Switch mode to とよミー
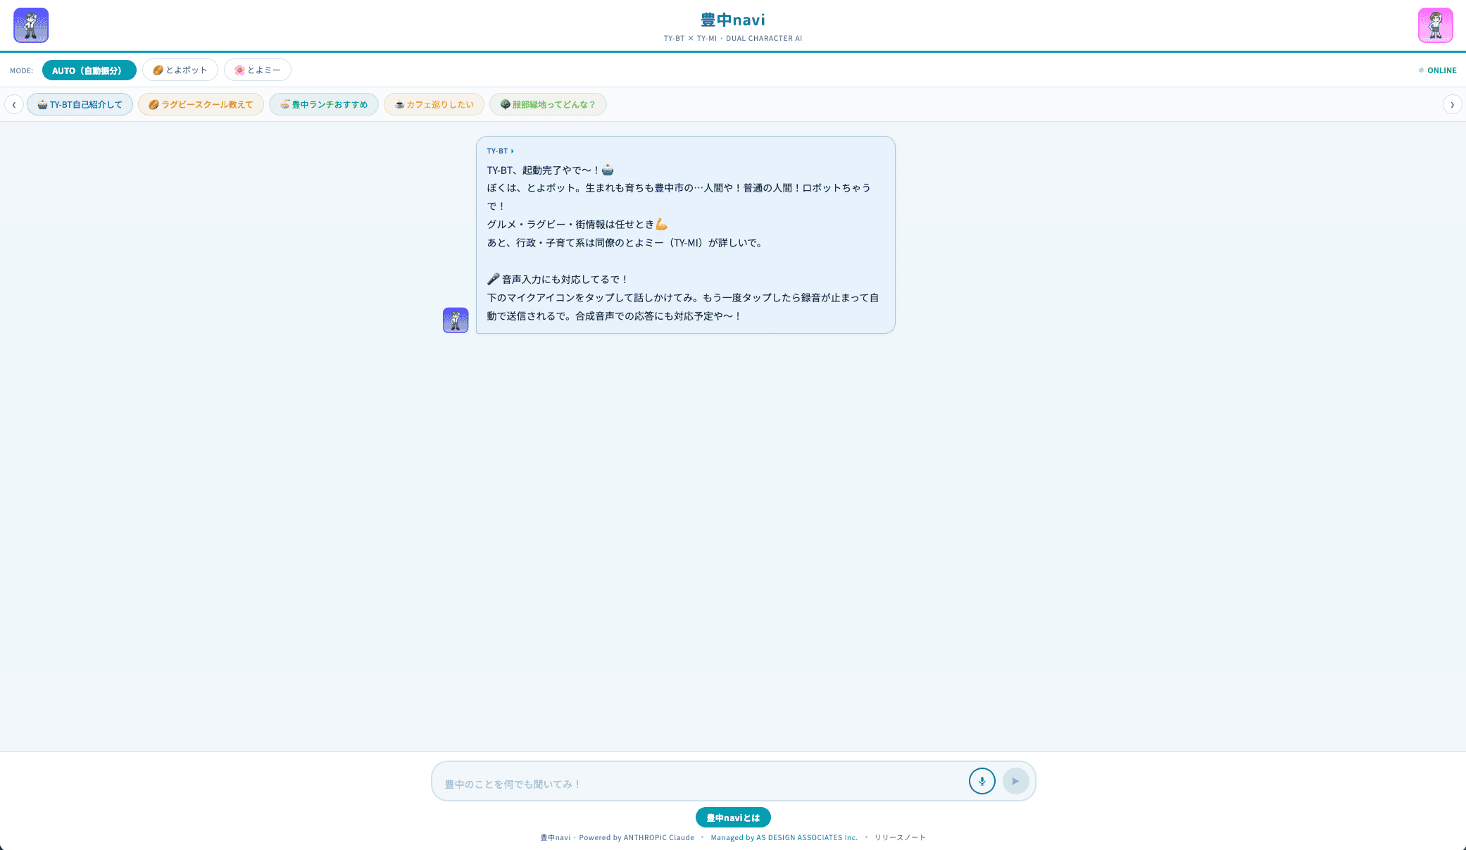1466x850 pixels. [258, 70]
